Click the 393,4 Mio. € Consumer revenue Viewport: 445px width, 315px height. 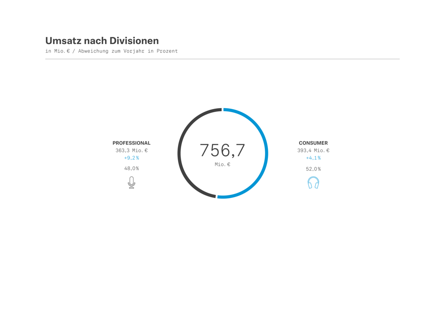click(313, 150)
